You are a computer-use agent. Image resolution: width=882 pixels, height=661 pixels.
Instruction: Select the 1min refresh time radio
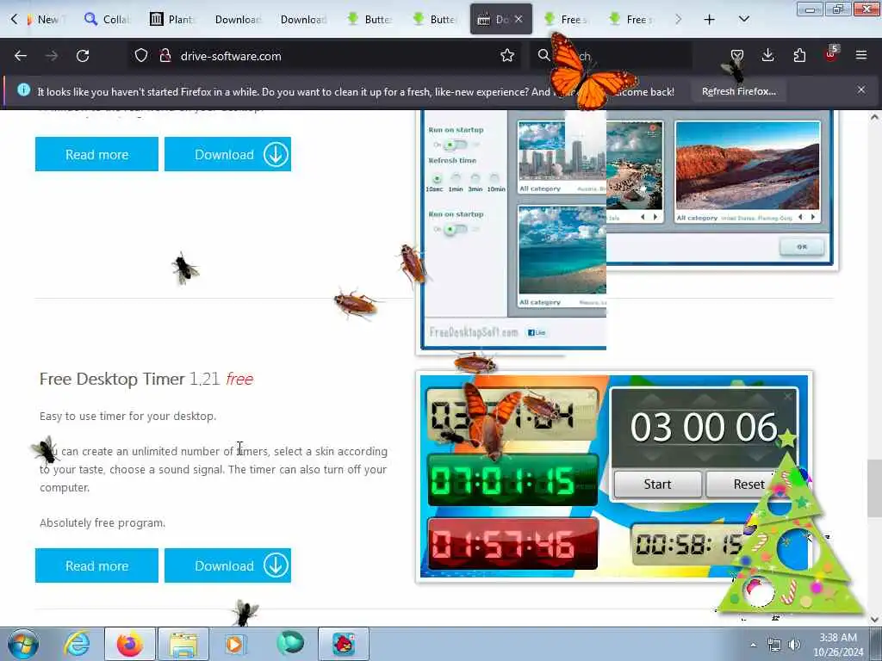point(456,178)
